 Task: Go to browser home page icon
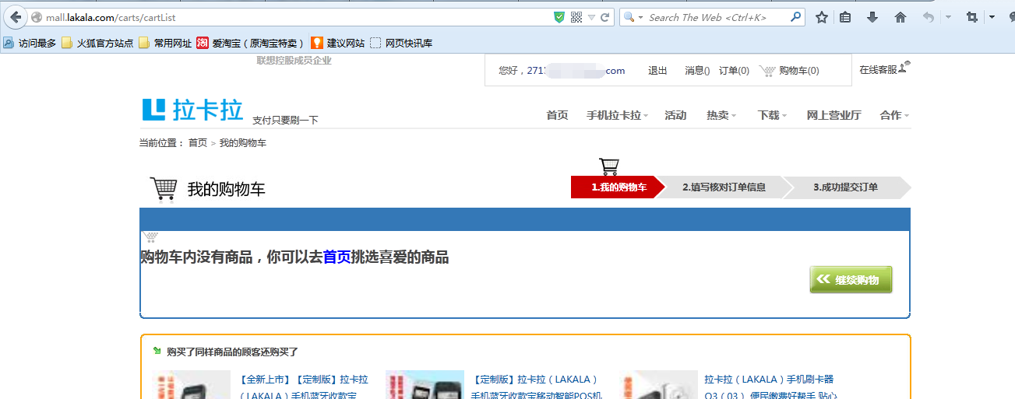(900, 17)
